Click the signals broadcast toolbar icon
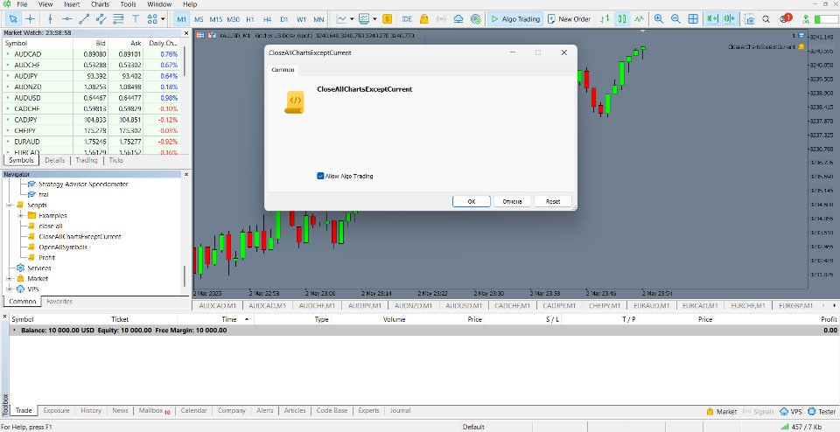Image resolution: width=840 pixels, height=432 pixels. tap(441, 18)
